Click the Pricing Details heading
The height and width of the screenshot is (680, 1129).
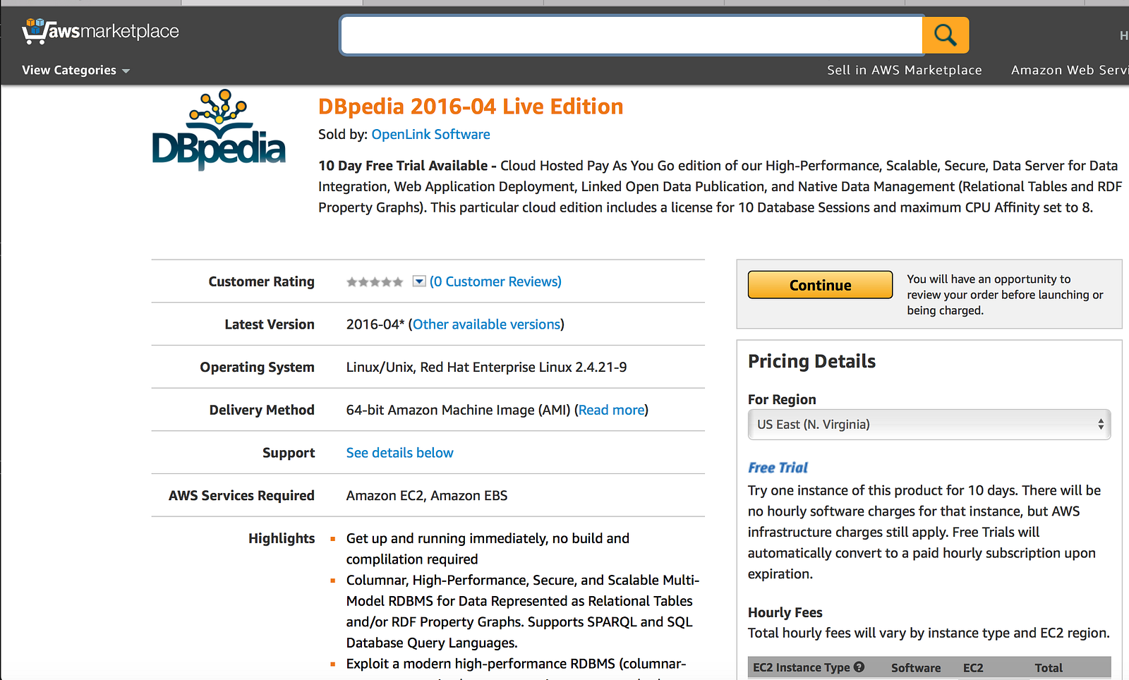[811, 361]
